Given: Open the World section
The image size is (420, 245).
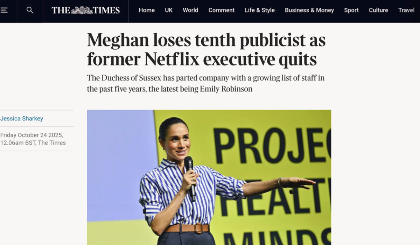Looking at the screenshot, I should tap(190, 10).
